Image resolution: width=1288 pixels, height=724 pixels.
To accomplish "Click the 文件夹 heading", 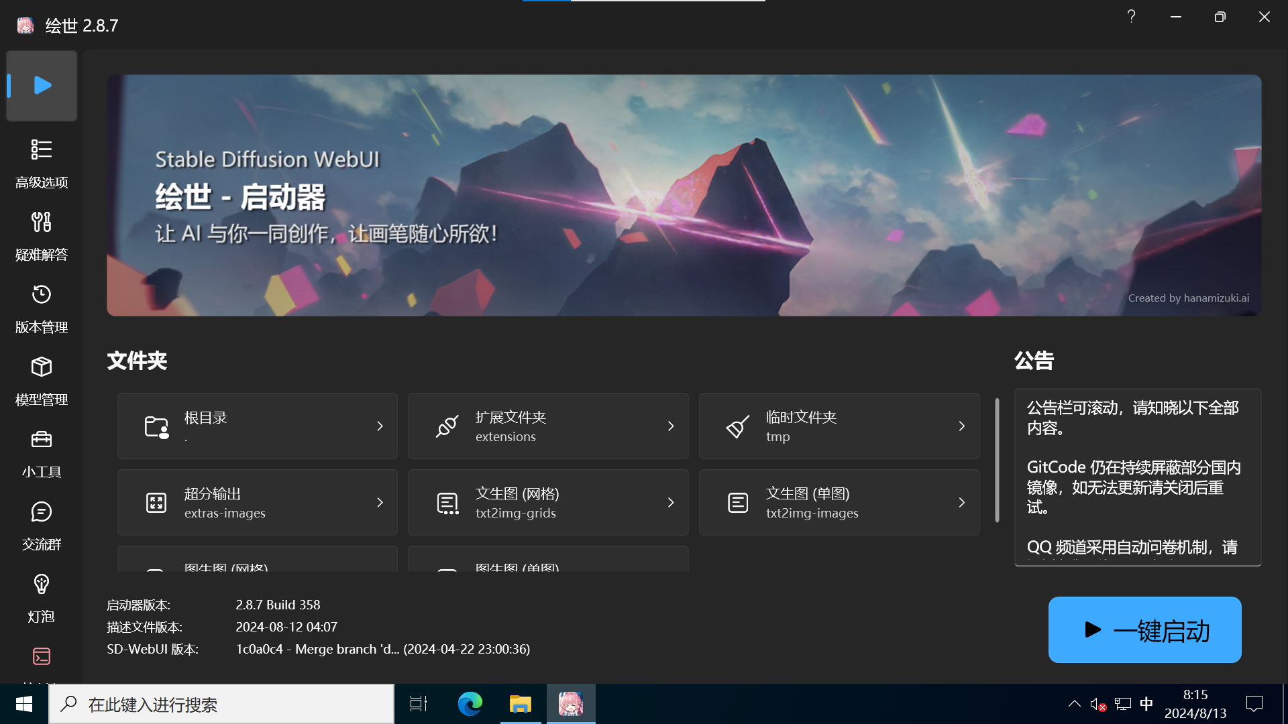I will pos(137,361).
